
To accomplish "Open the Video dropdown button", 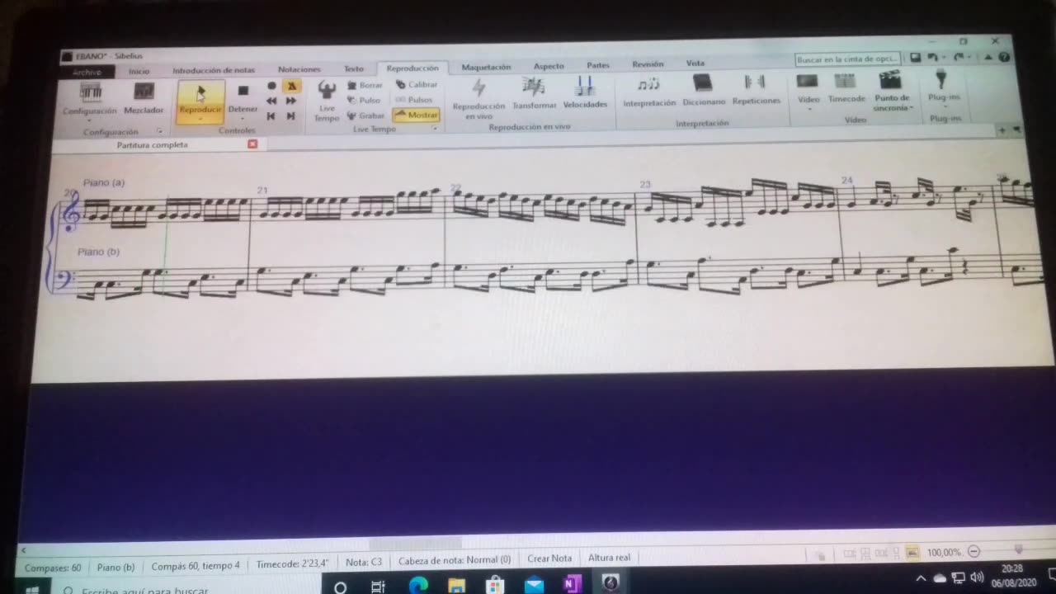I will tap(808, 91).
